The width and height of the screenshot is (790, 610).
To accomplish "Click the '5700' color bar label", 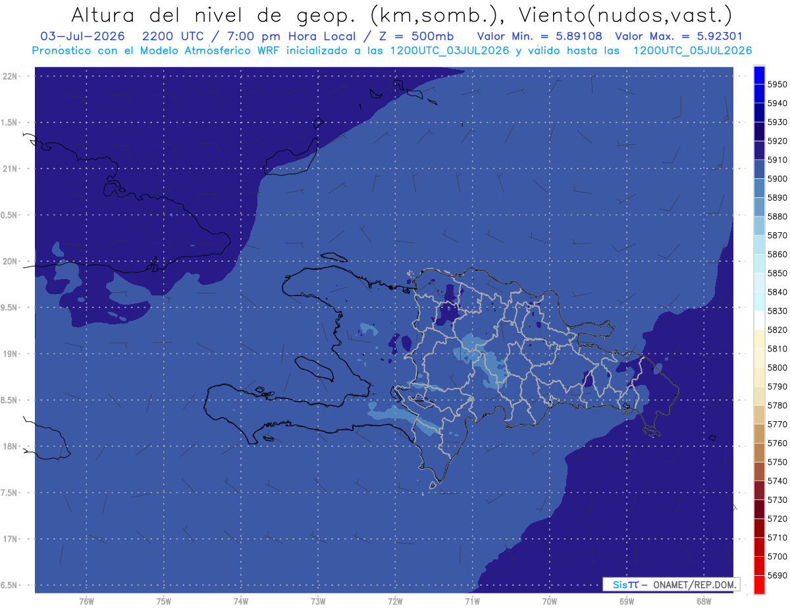I will 777,557.
